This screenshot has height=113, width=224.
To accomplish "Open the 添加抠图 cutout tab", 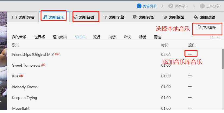I will (x=174, y=17).
